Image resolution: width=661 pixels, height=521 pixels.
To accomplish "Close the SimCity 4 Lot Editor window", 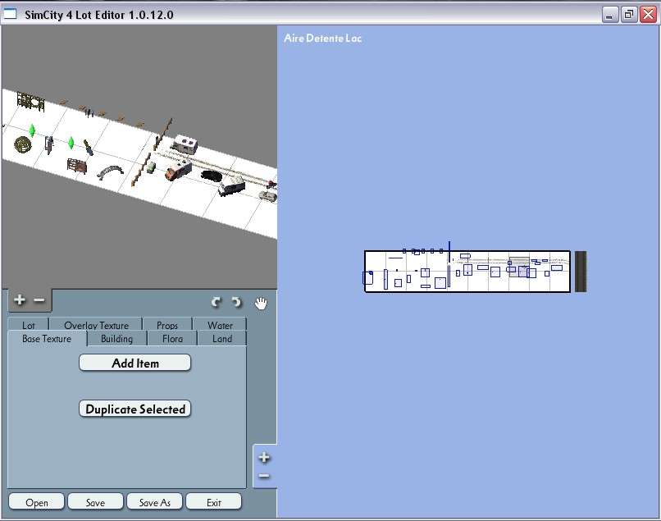I will 649,15.
